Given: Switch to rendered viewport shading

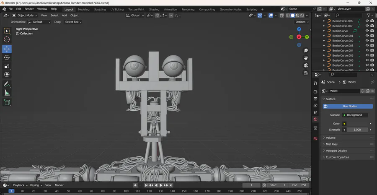Looking at the screenshot, I should pos(302,16).
